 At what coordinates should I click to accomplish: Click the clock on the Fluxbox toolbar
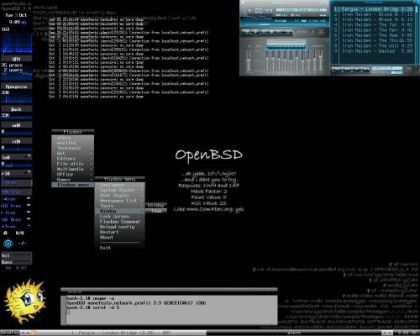click(x=407, y=333)
